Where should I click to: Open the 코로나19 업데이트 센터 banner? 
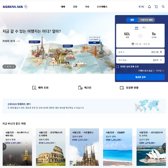84,106
